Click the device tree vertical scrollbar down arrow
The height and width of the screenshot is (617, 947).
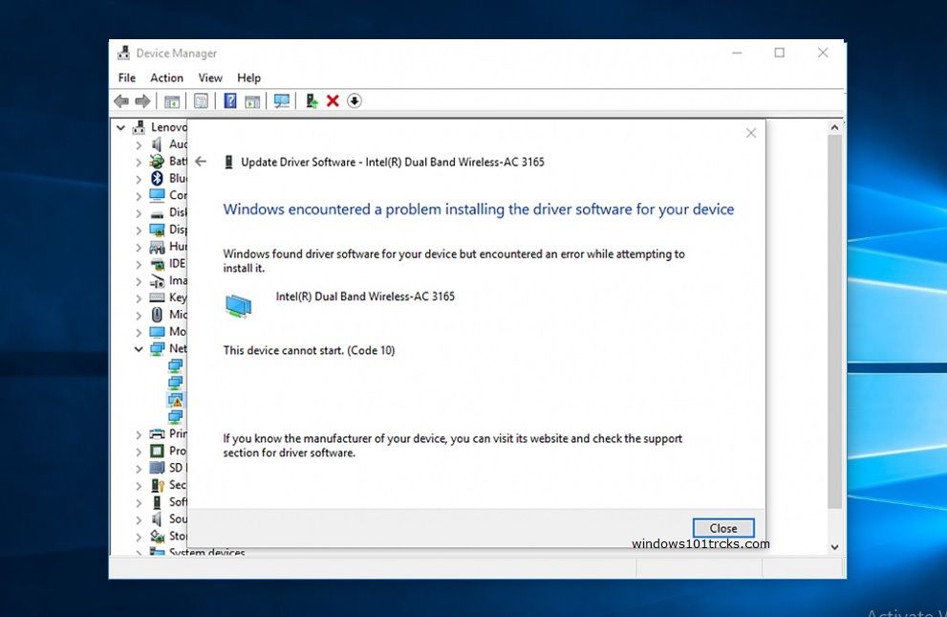point(834,547)
